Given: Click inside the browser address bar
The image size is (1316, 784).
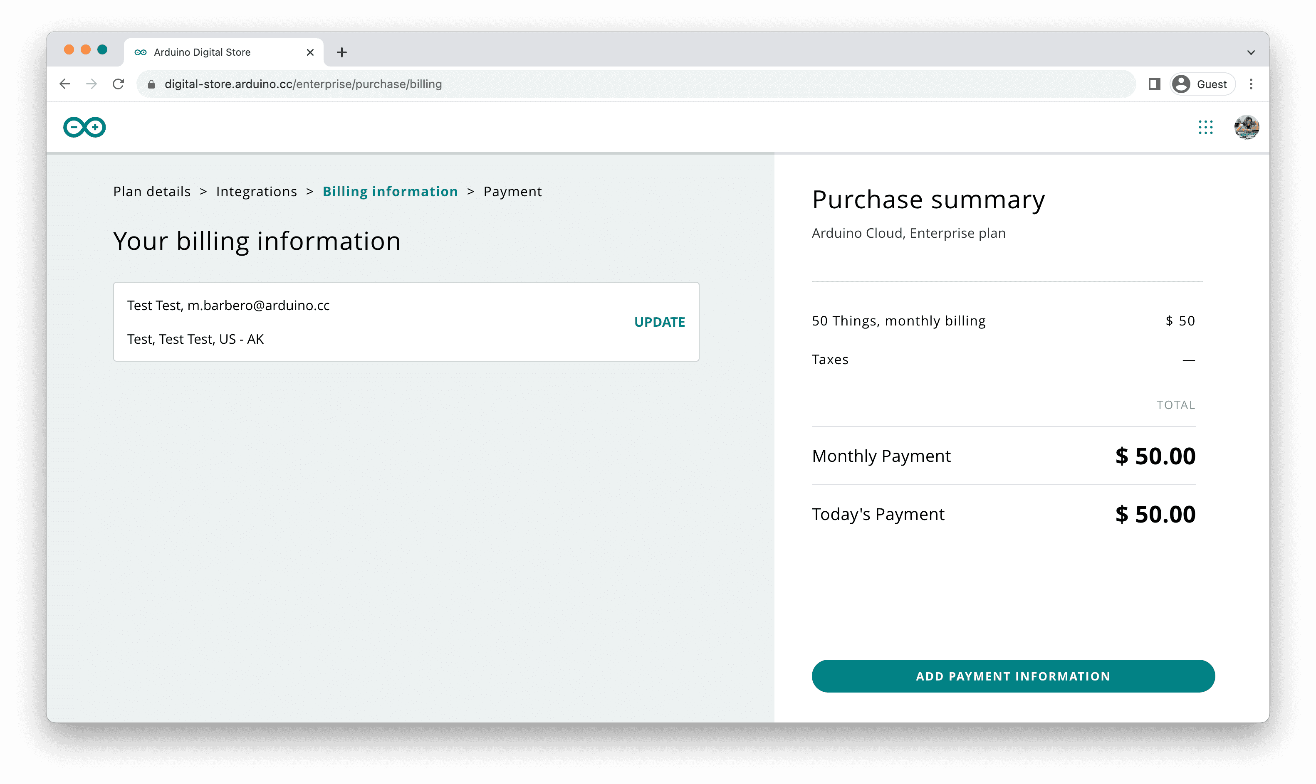Looking at the screenshot, I should (370, 84).
